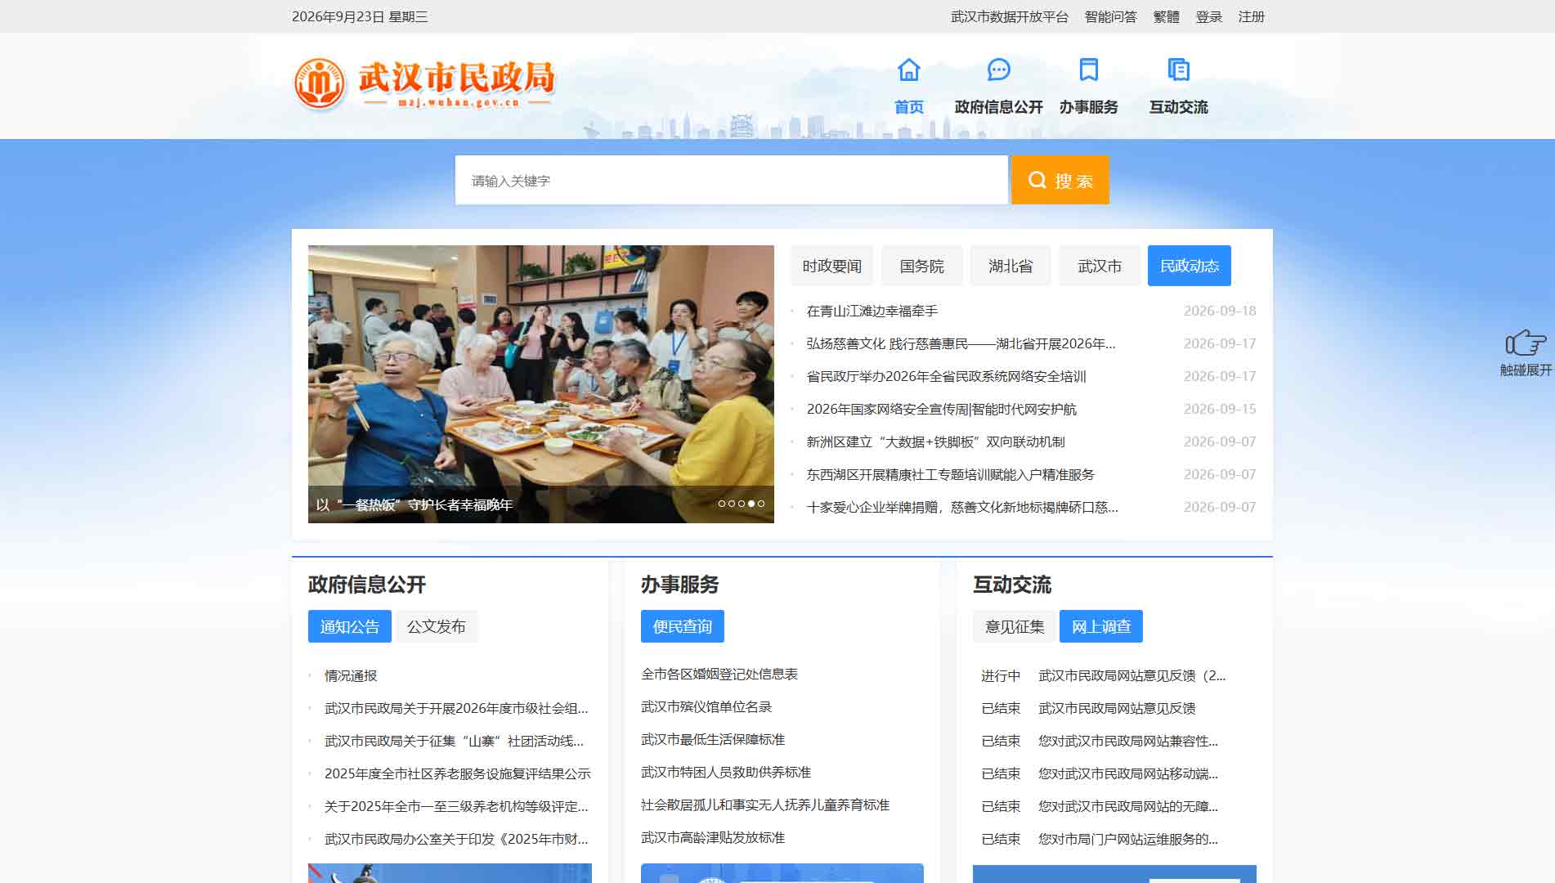
Task: Switch to traditional Chinese via 繁體
Action: 1166,16
